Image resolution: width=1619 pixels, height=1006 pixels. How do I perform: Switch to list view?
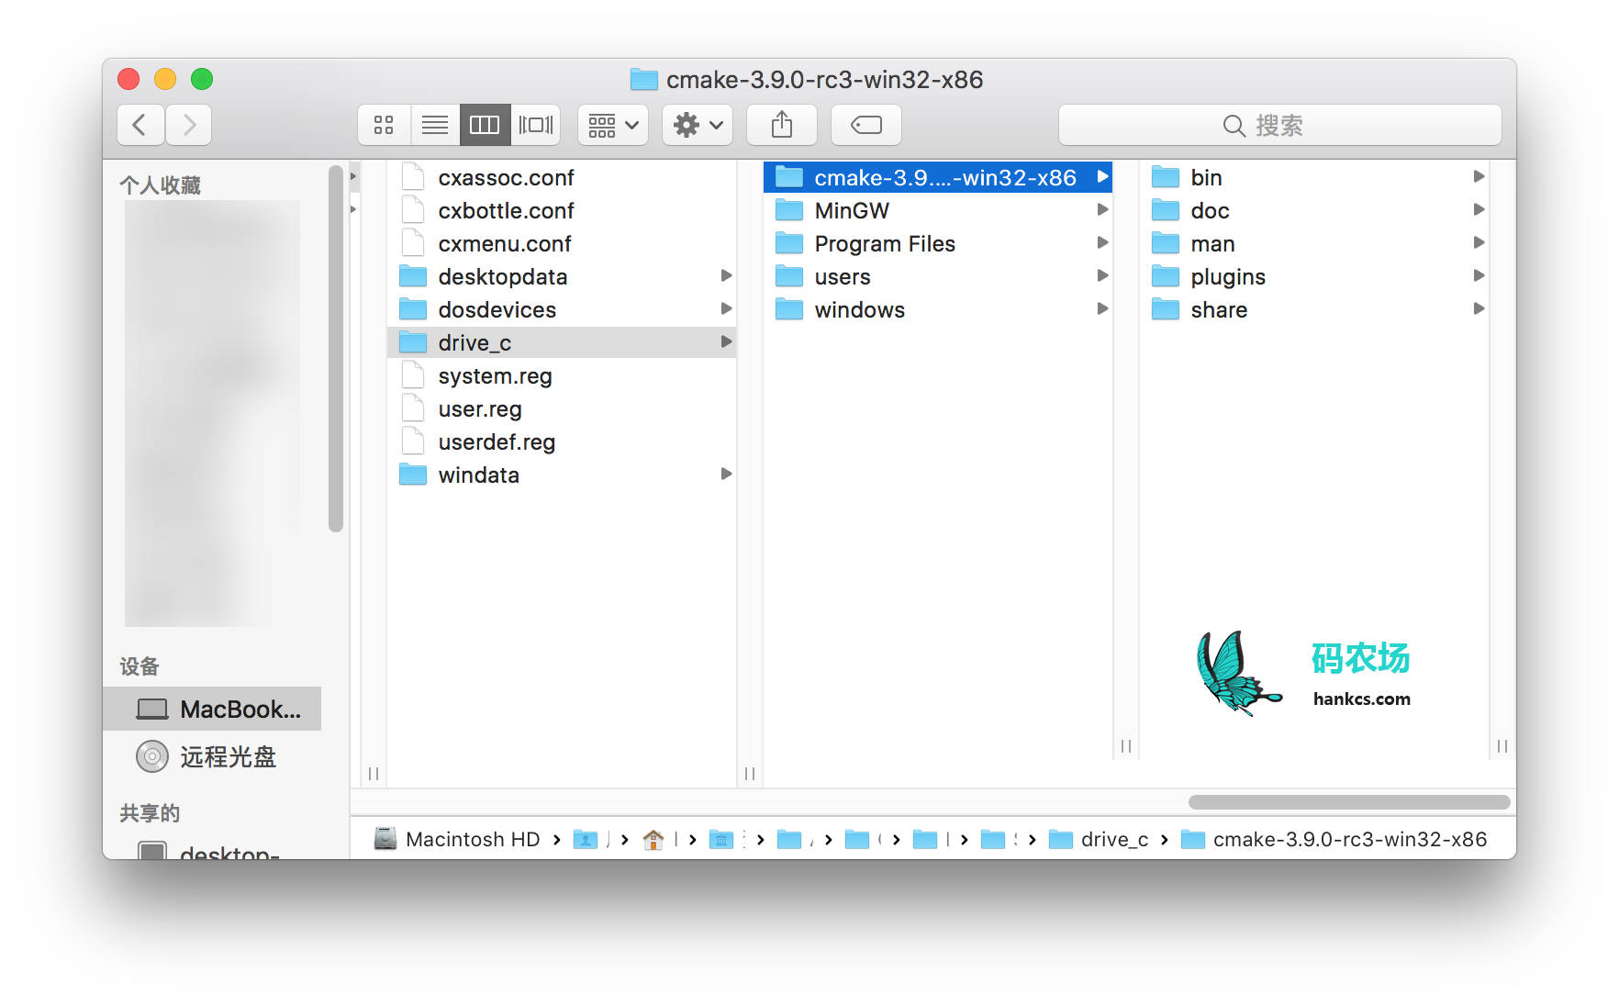coord(435,125)
